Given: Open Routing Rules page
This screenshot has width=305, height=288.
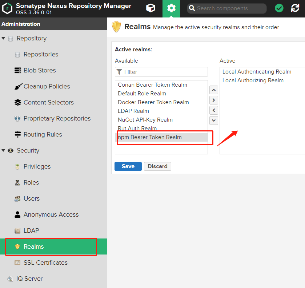Looking at the screenshot, I should (43, 134).
